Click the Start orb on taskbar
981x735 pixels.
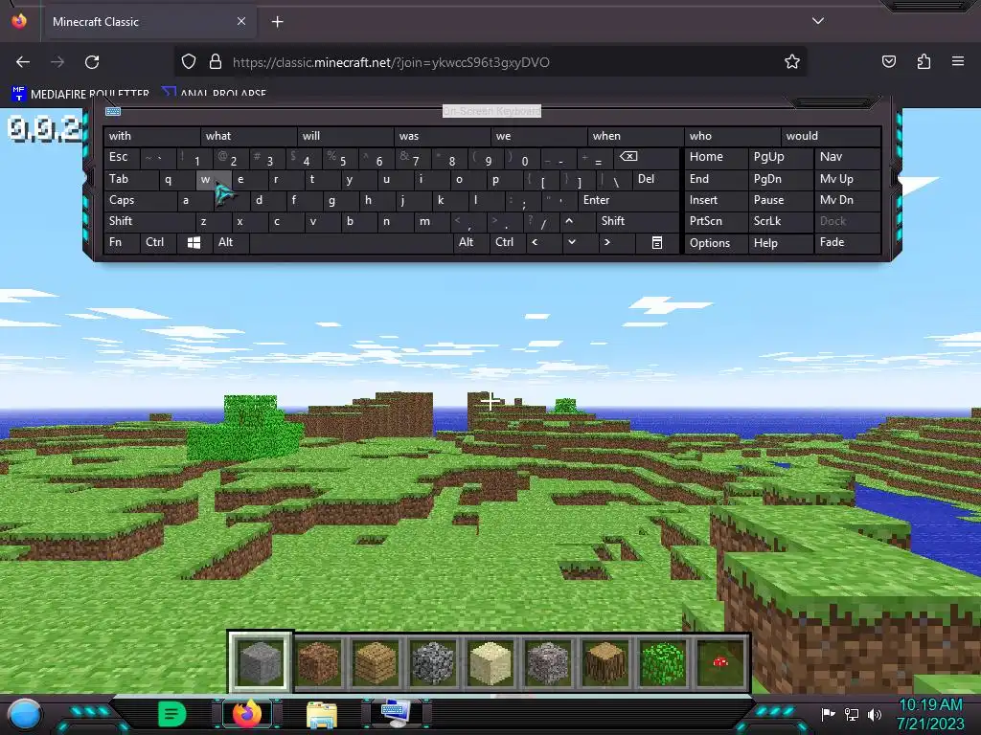coord(24,714)
